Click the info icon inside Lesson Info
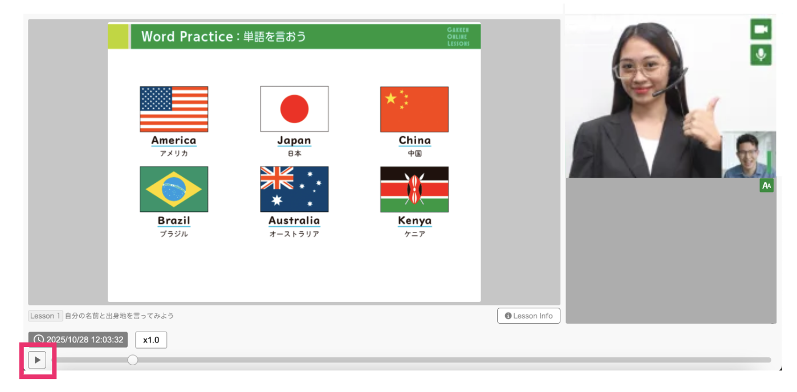 click(508, 316)
